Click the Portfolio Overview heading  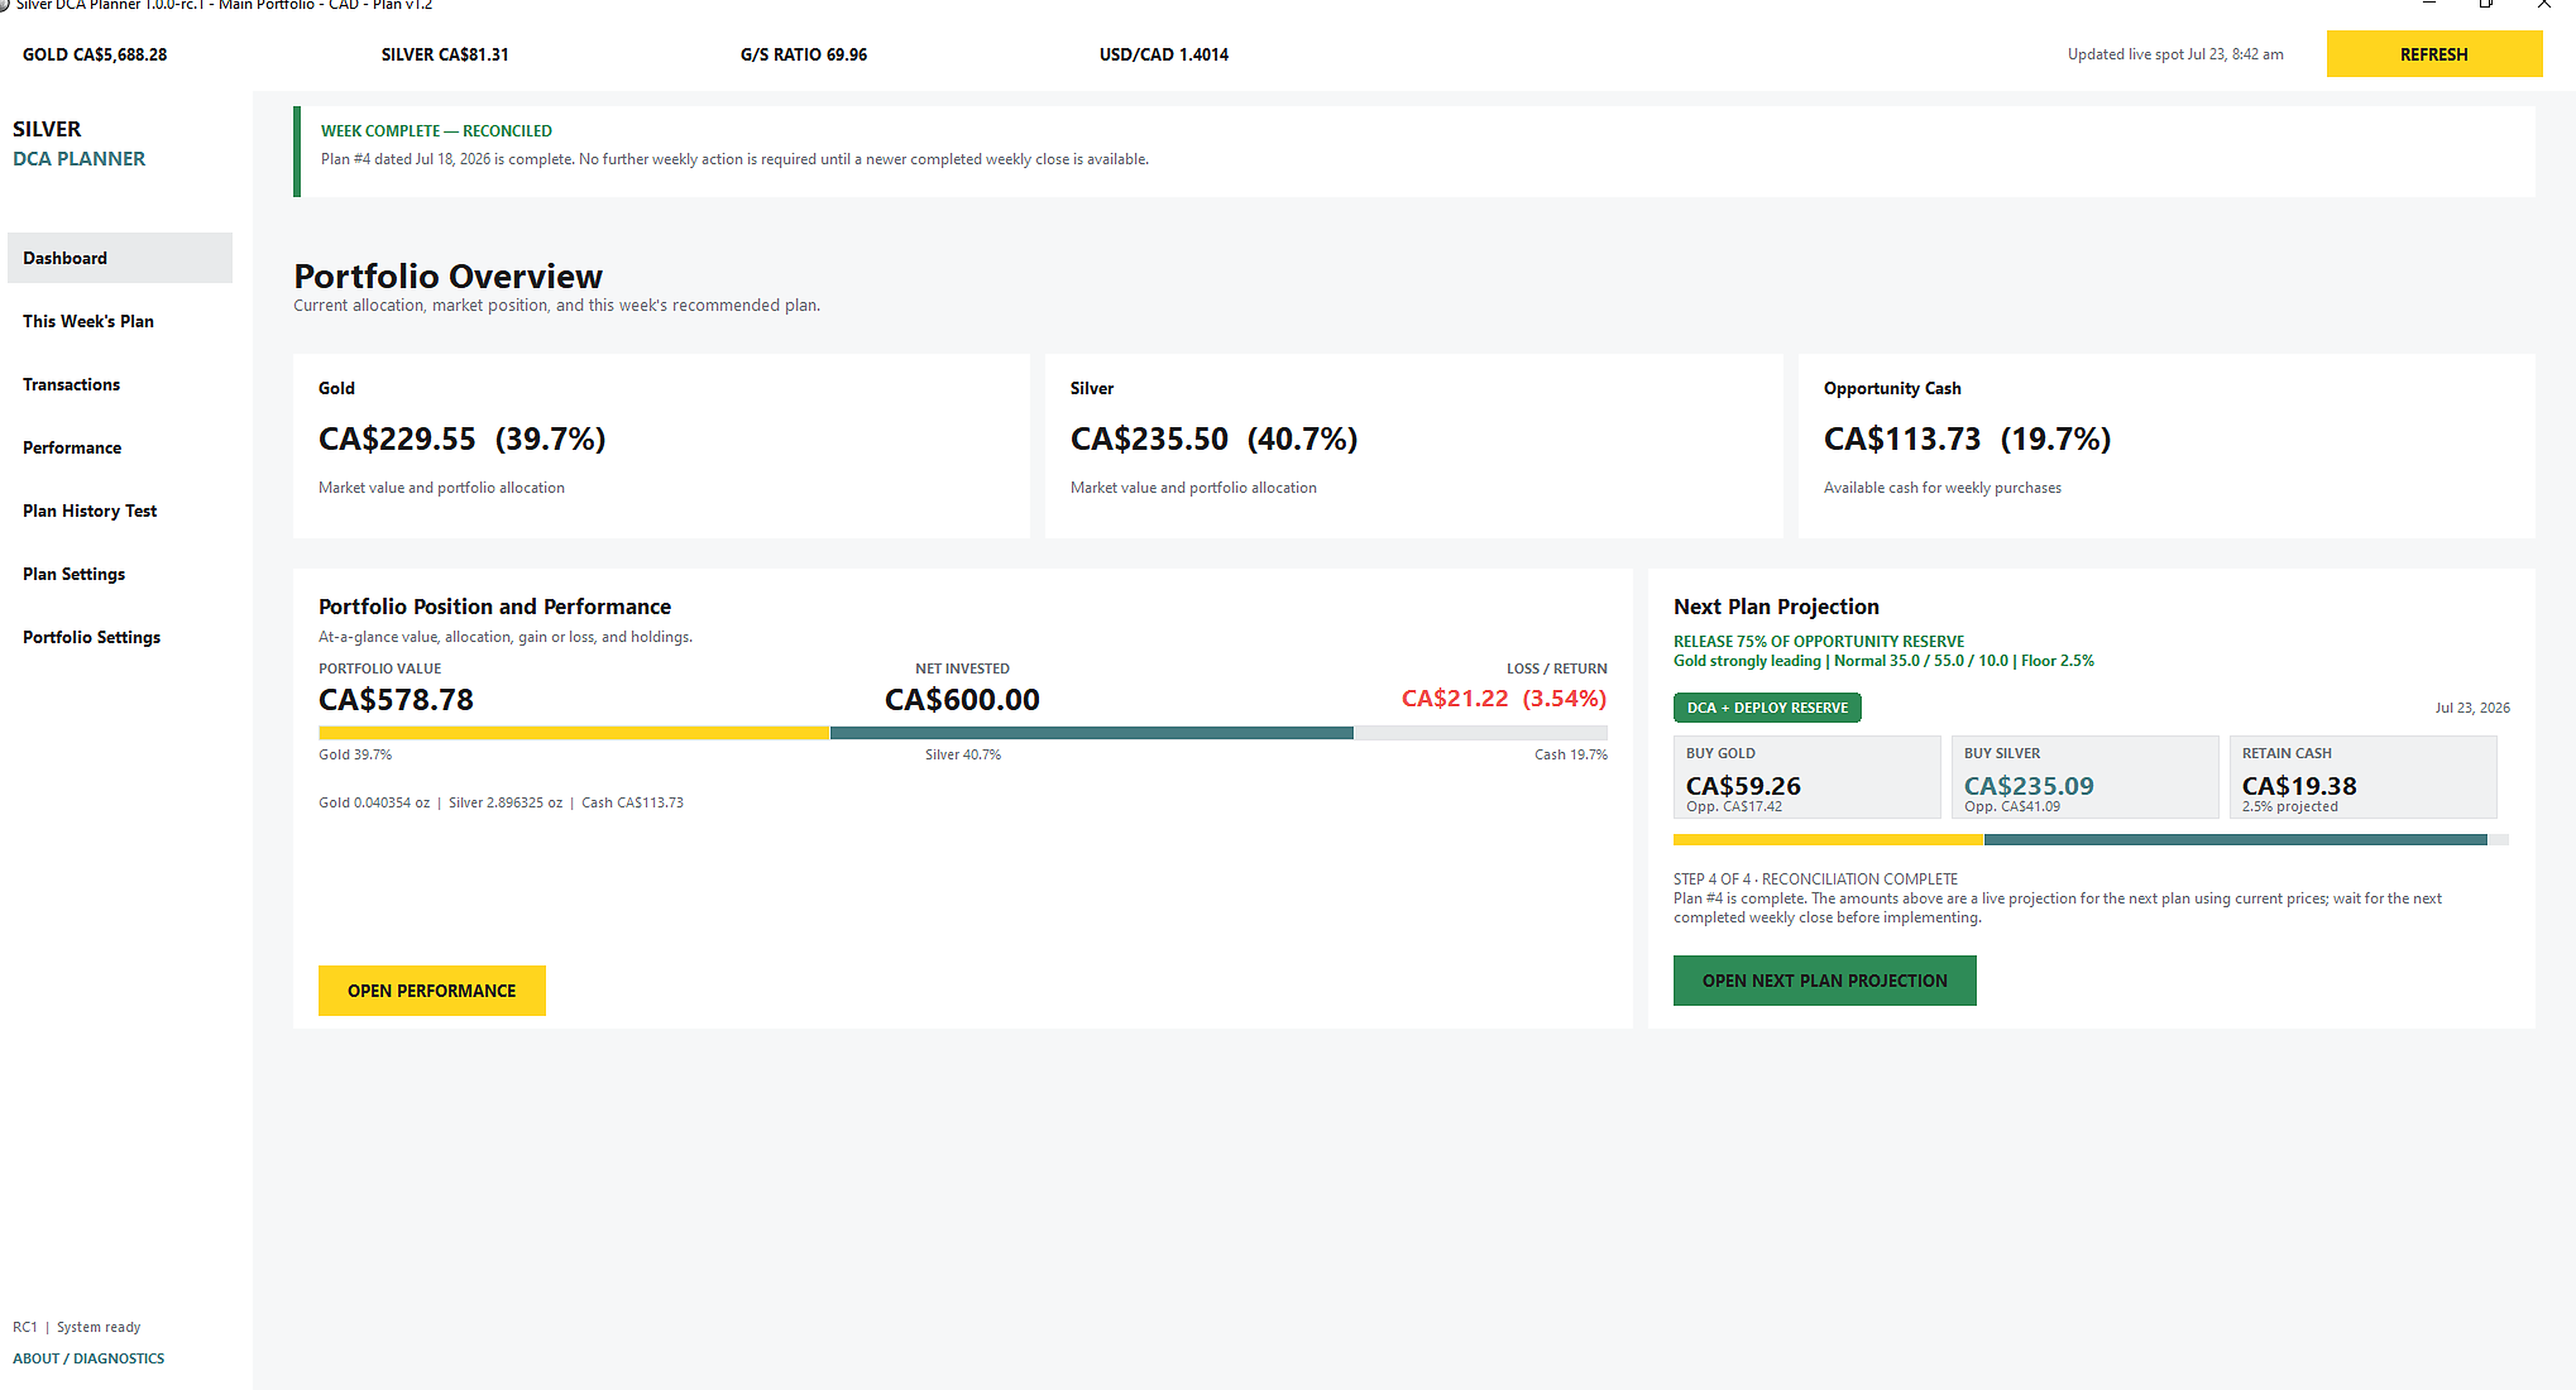(x=448, y=276)
